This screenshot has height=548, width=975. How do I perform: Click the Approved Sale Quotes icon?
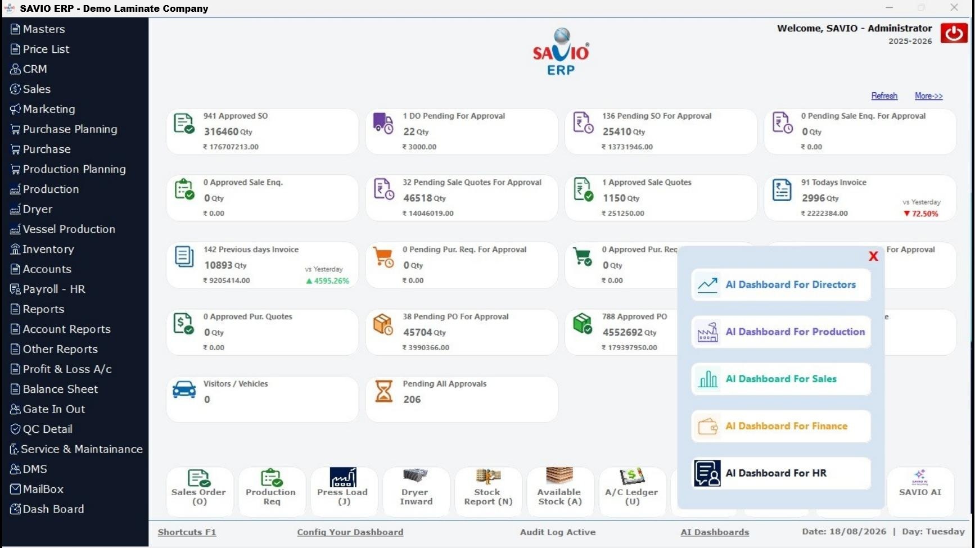coord(583,189)
